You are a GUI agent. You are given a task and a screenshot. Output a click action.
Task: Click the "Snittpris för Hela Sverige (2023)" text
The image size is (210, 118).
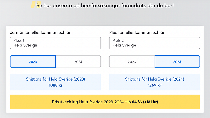[x=55, y=79]
